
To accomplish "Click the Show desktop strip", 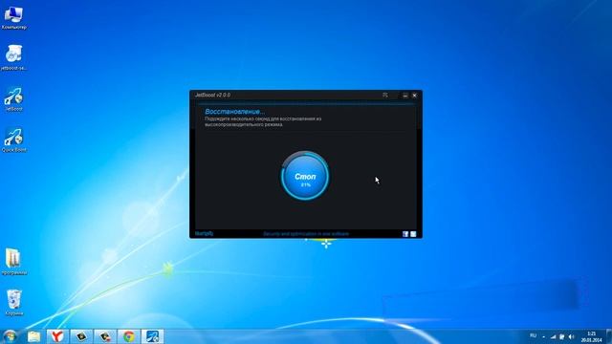I will (609, 336).
